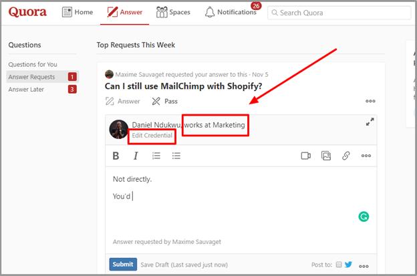
Task: Open question's more options ellipsis
Action: (370, 101)
